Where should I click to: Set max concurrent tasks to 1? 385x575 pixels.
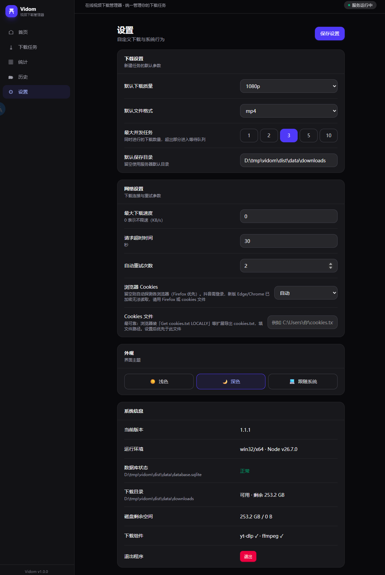pyautogui.click(x=249, y=136)
